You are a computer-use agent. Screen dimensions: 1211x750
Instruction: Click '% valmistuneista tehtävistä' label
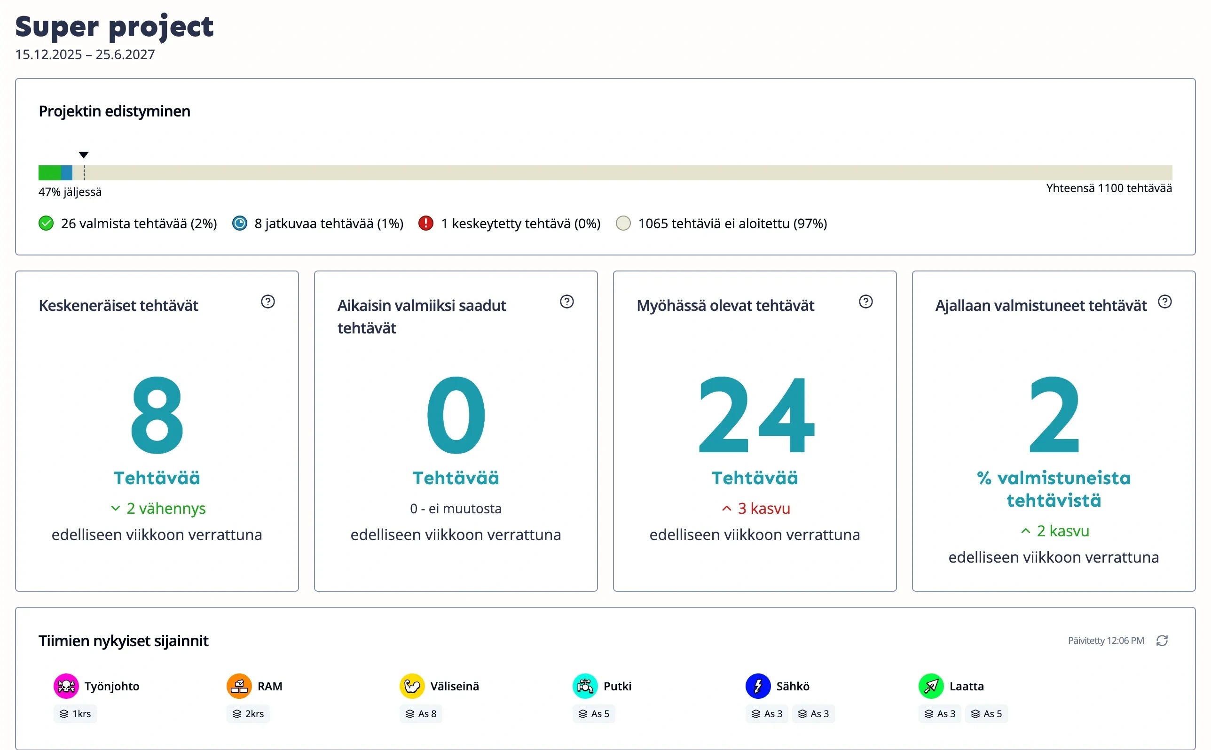(x=1054, y=489)
